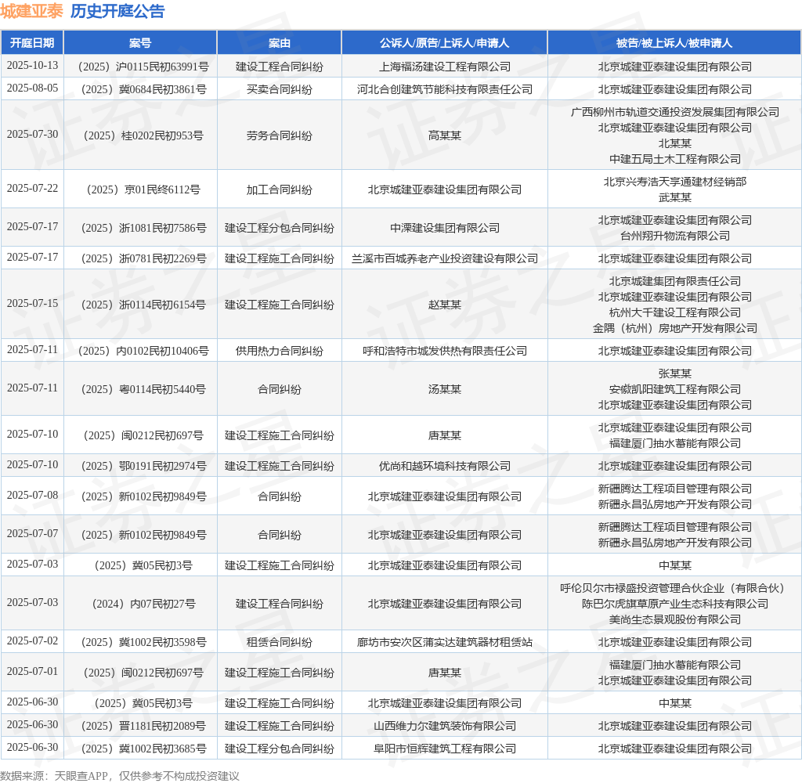Click the 开庭日期 column header
The height and width of the screenshot is (783, 802).
tap(32, 43)
